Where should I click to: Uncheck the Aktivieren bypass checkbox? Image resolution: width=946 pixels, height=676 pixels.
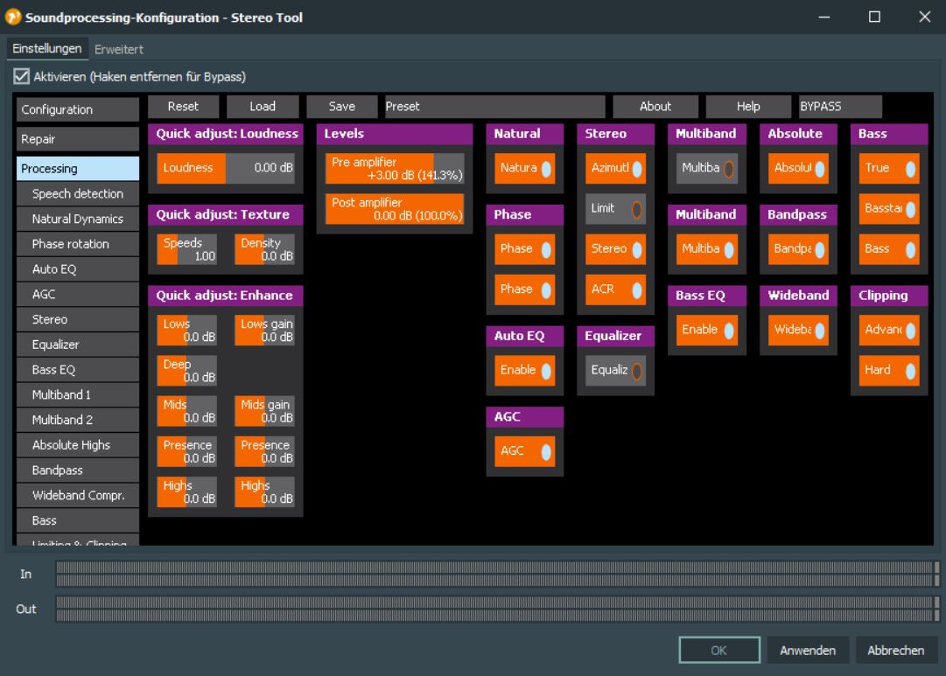pos(22,77)
